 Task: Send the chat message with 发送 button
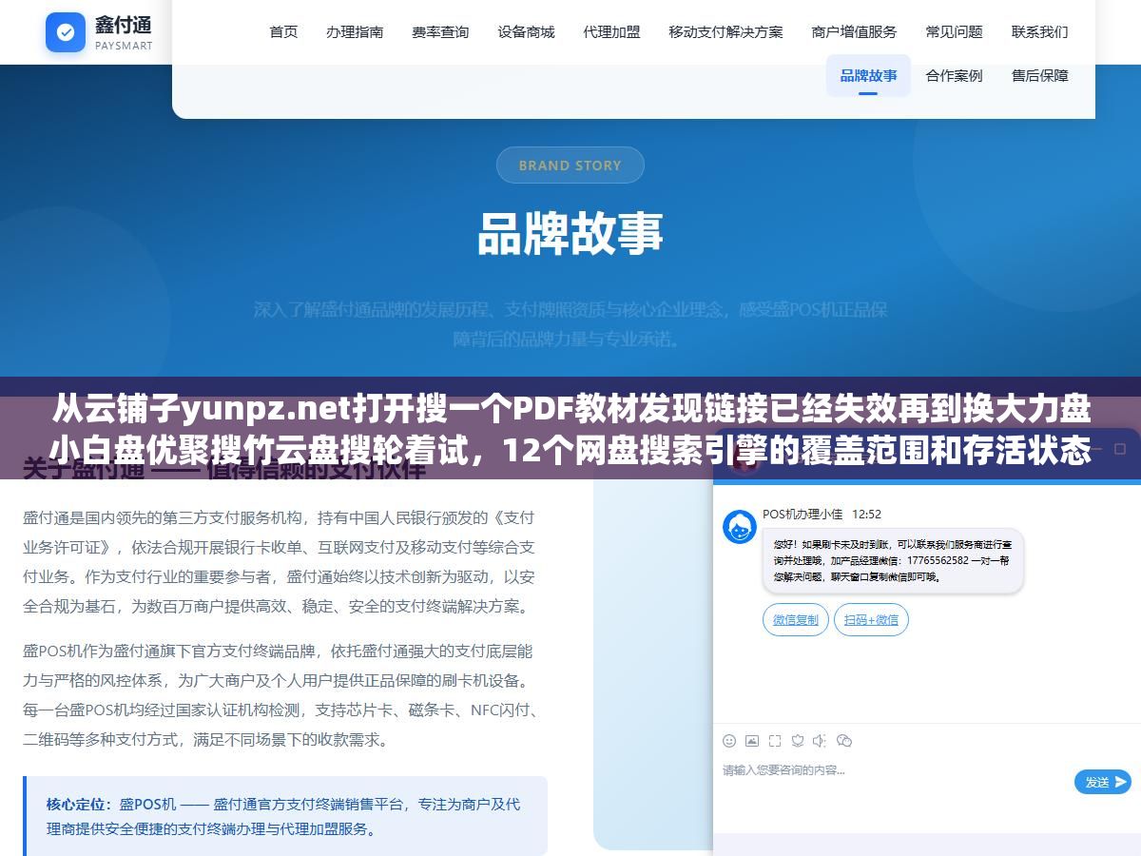click(1102, 782)
